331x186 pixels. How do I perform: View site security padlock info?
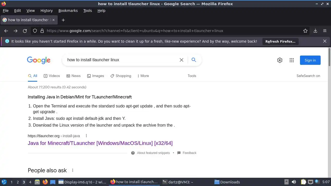coord(42,31)
